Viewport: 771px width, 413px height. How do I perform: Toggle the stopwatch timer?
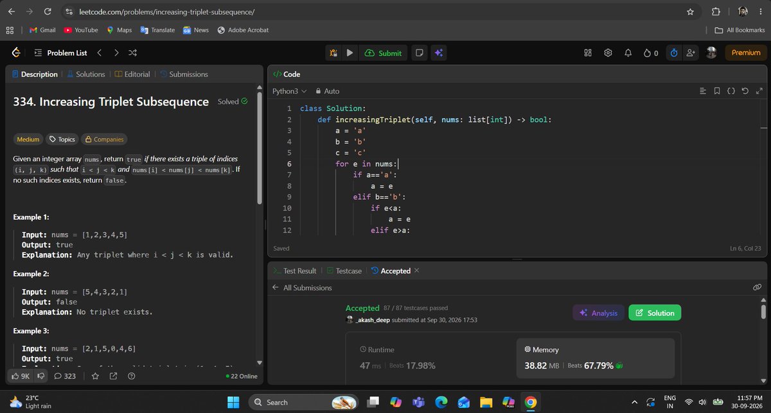(x=673, y=53)
